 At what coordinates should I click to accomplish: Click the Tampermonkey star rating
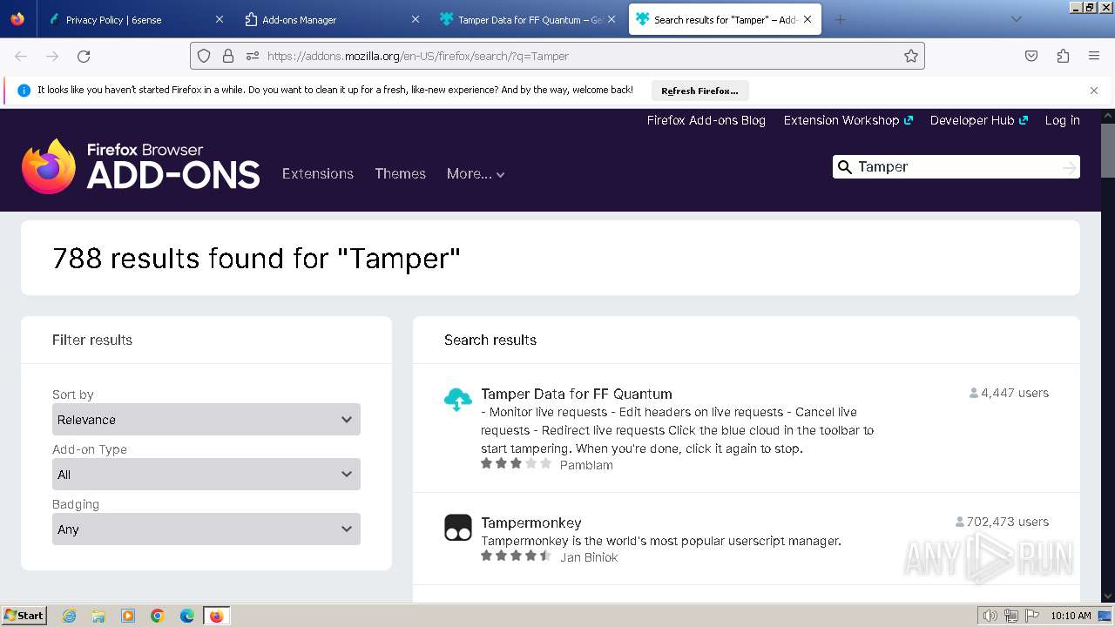517,556
